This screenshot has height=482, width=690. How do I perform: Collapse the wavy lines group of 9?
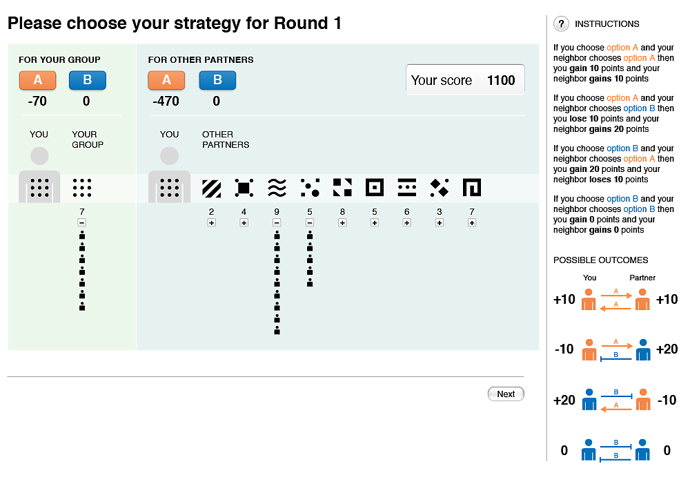click(277, 223)
